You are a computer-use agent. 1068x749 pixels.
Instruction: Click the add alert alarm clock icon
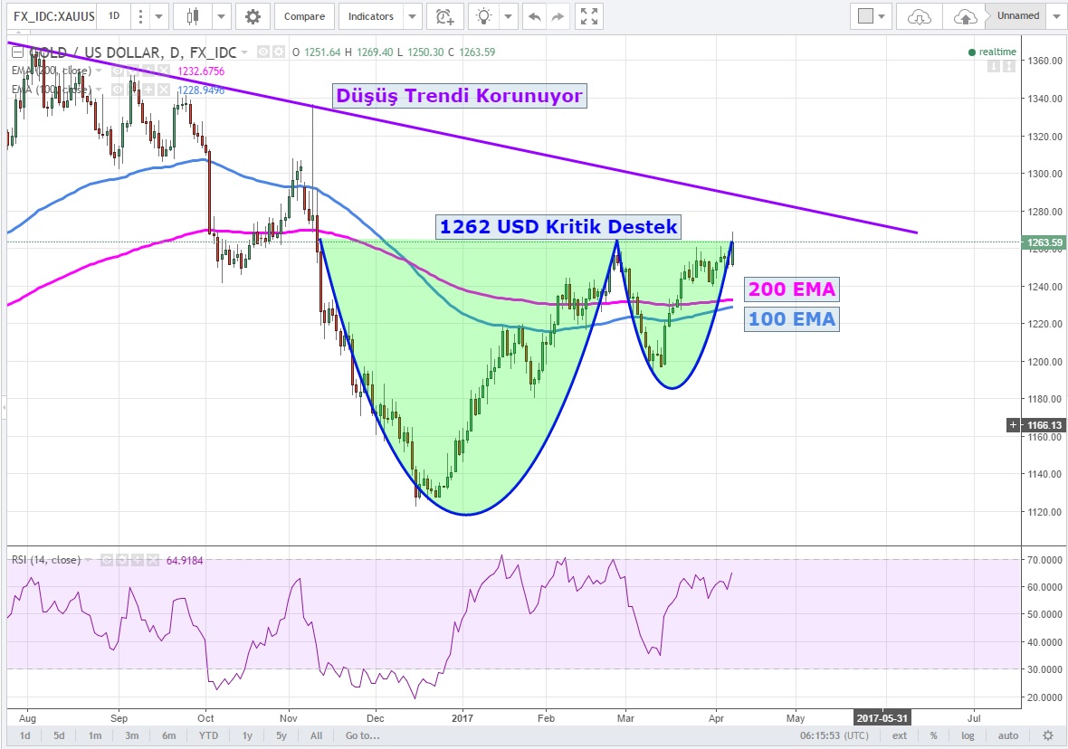(x=443, y=16)
